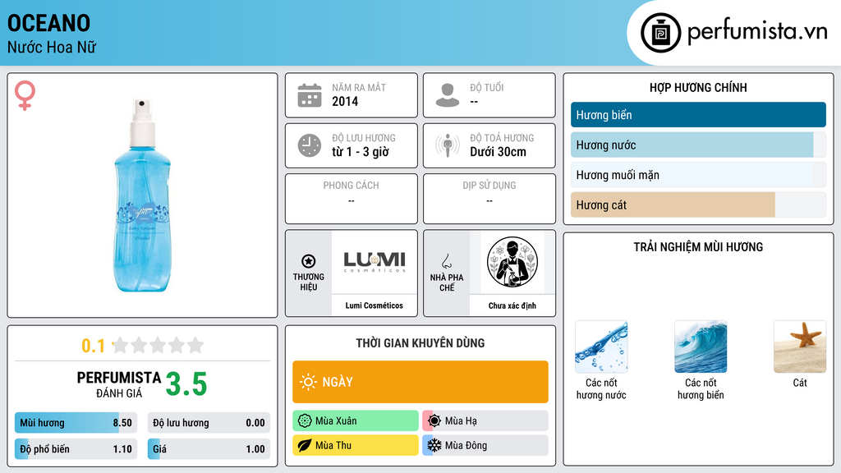The width and height of the screenshot is (841, 473).
Task: Open the Lumi Cosméticos brand logo
Action: click(x=375, y=262)
